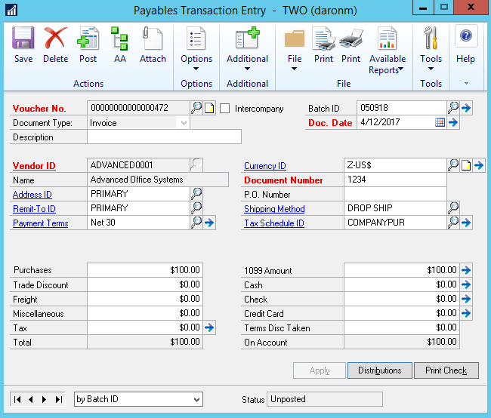Click the Delete red X icon
The image size is (491, 418).
pos(55,38)
